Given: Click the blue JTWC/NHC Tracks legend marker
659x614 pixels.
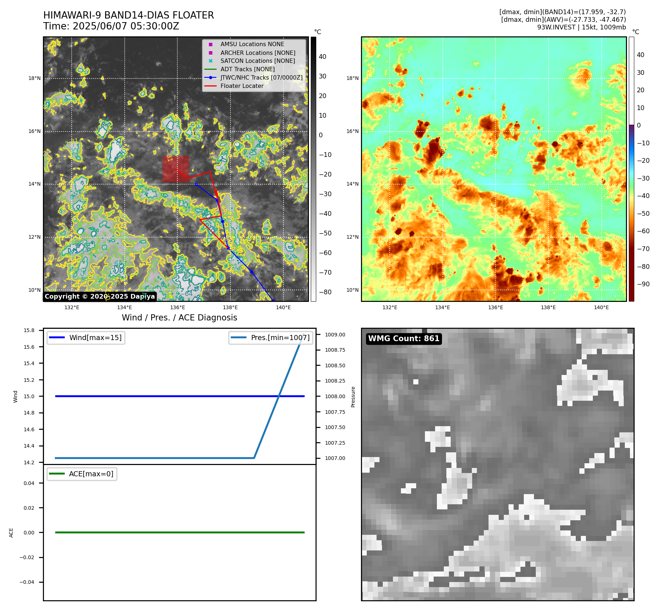Looking at the screenshot, I should (x=210, y=77).
